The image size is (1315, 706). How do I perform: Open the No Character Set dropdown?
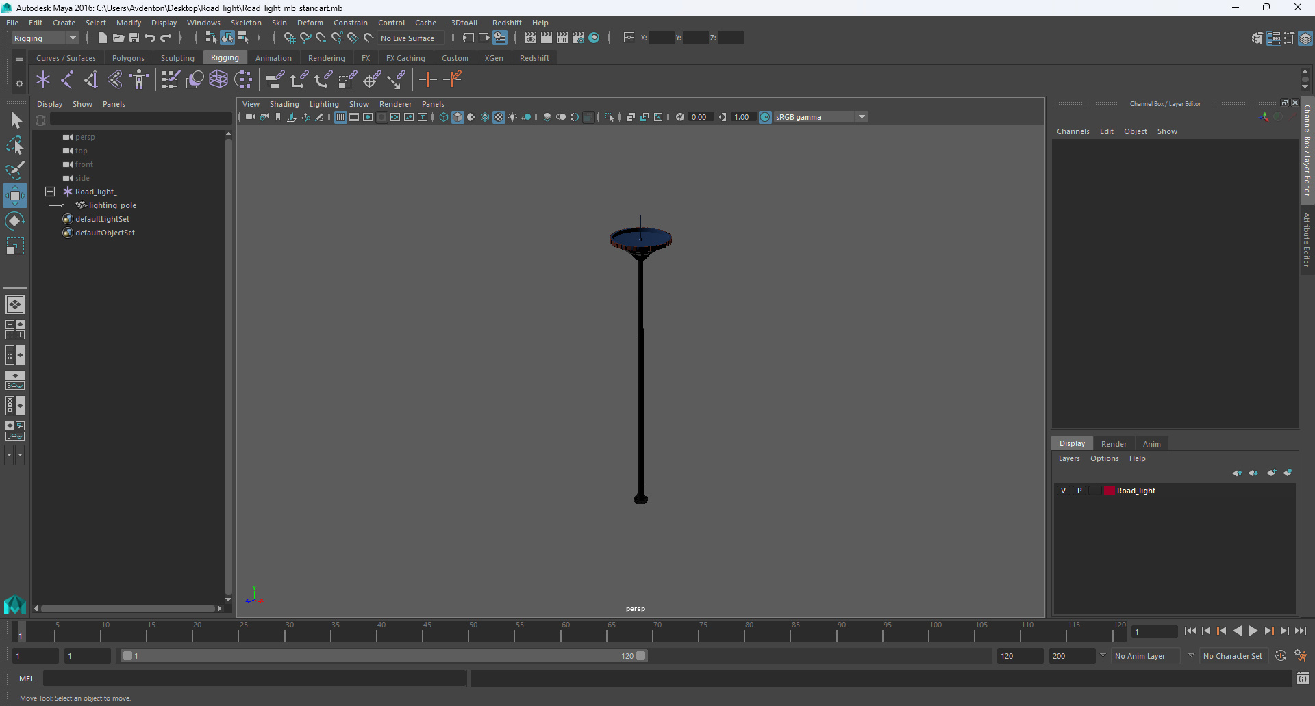pos(1233,655)
